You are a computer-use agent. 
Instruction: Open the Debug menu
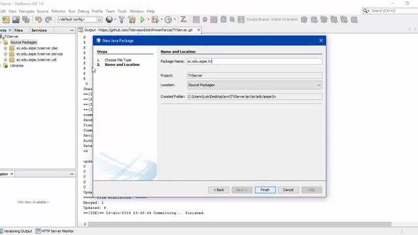tap(84, 11)
